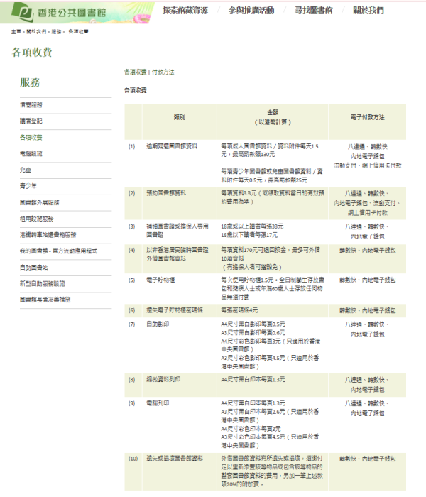Image resolution: width=426 pixels, height=497 pixels.
Task: Click 流動支付、網上信用卡付款 in row (1)
Action: (367, 165)
